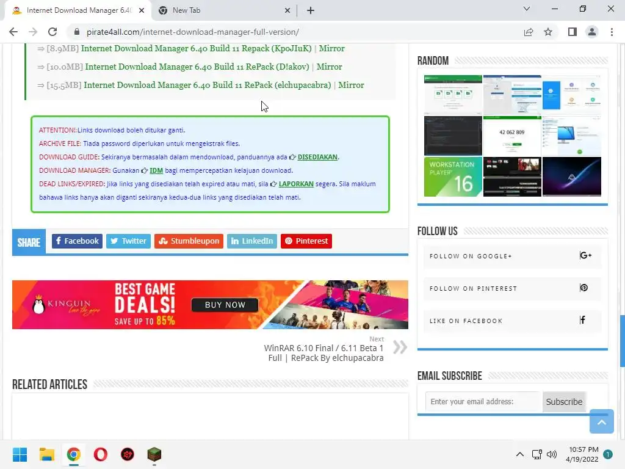Open Opera browser from taskbar
This screenshot has height=469, width=625.
point(101,454)
